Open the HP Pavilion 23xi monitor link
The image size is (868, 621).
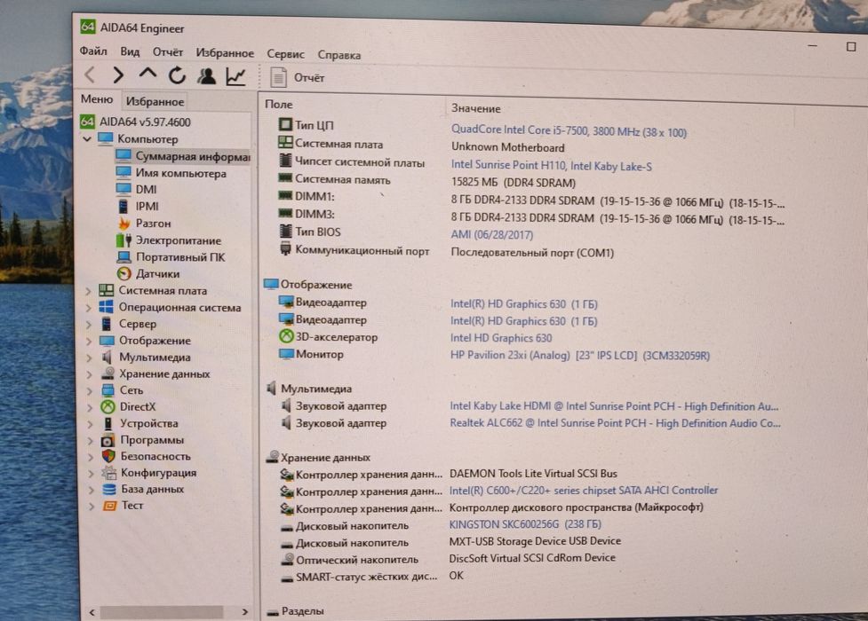579,356
